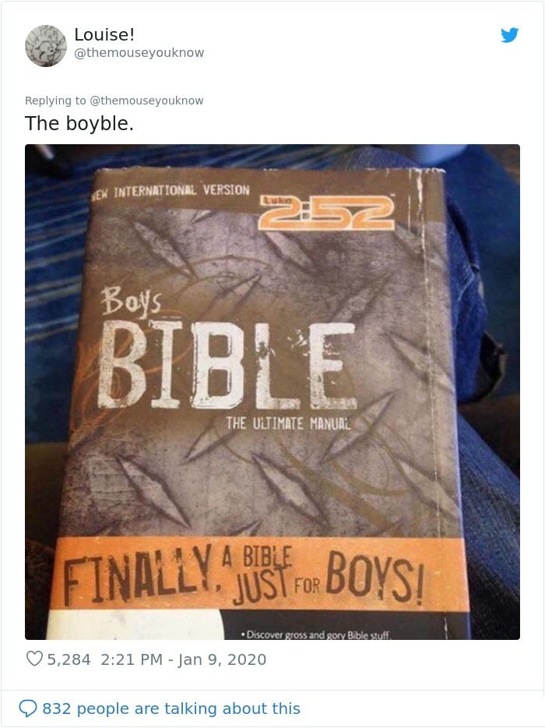Click the orange Luke 2:52 logo on the cover
Viewport: 545px width, 728px height.
(x=326, y=212)
